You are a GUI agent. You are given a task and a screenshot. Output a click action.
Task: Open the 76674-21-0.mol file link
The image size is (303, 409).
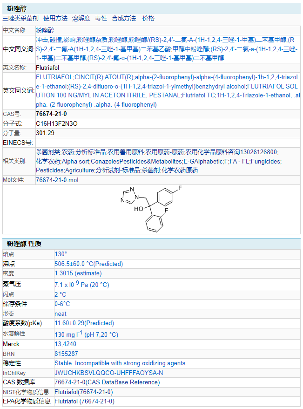57,180
